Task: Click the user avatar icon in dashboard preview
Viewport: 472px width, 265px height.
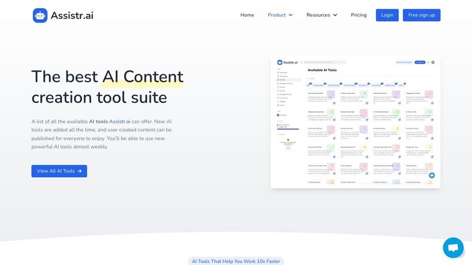Action: click(x=433, y=62)
